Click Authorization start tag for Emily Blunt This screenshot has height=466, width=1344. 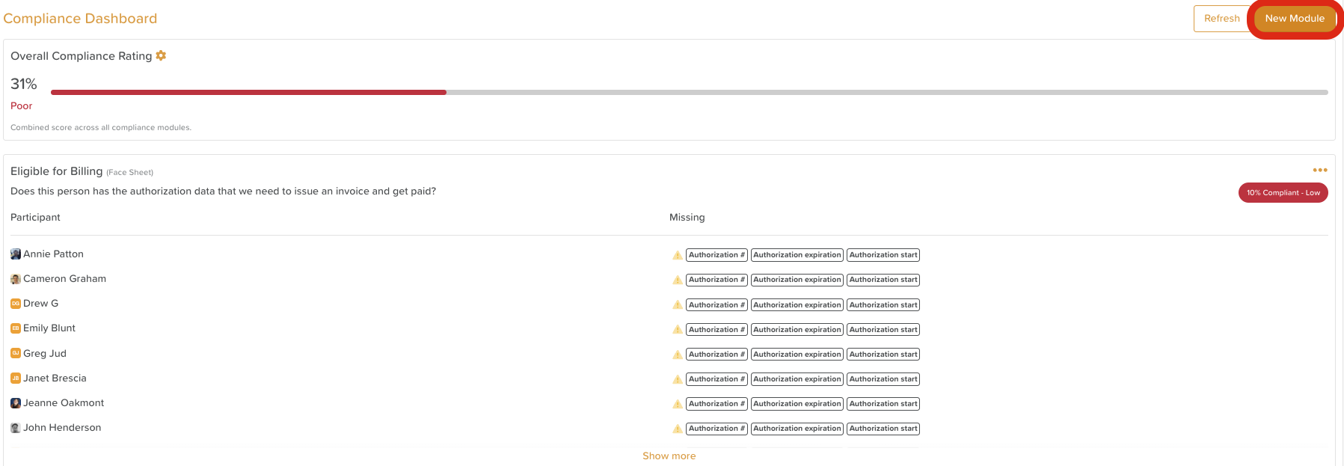pyautogui.click(x=883, y=330)
